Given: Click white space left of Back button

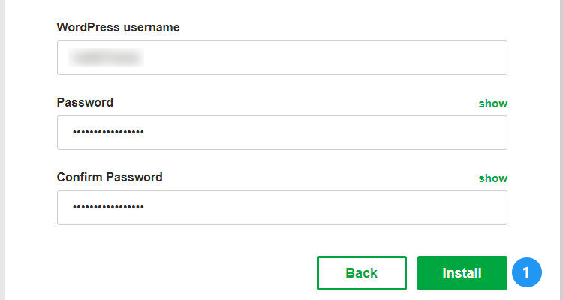Looking at the screenshot, I should [188, 273].
